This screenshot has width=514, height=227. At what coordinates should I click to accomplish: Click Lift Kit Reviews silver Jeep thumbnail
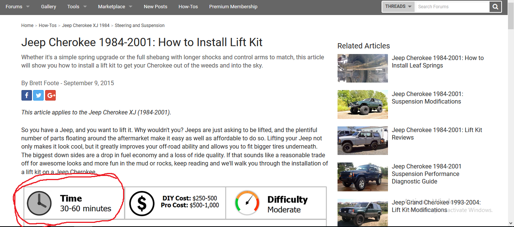tap(363, 141)
